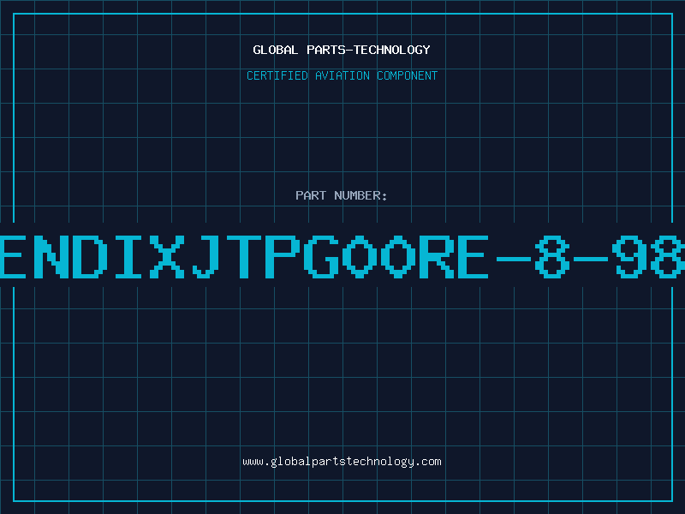Click the 'PART NUMBER:' label

pos(342,195)
